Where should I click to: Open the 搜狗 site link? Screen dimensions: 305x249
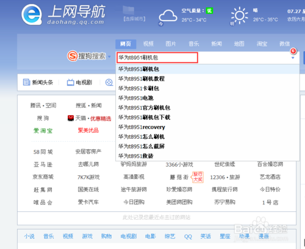[x=43, y=118]
